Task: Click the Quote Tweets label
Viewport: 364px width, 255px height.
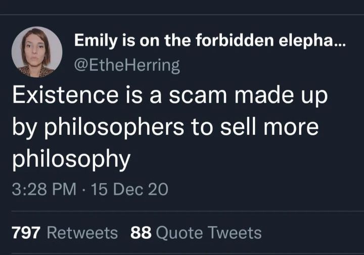Action: click(209, 233)
